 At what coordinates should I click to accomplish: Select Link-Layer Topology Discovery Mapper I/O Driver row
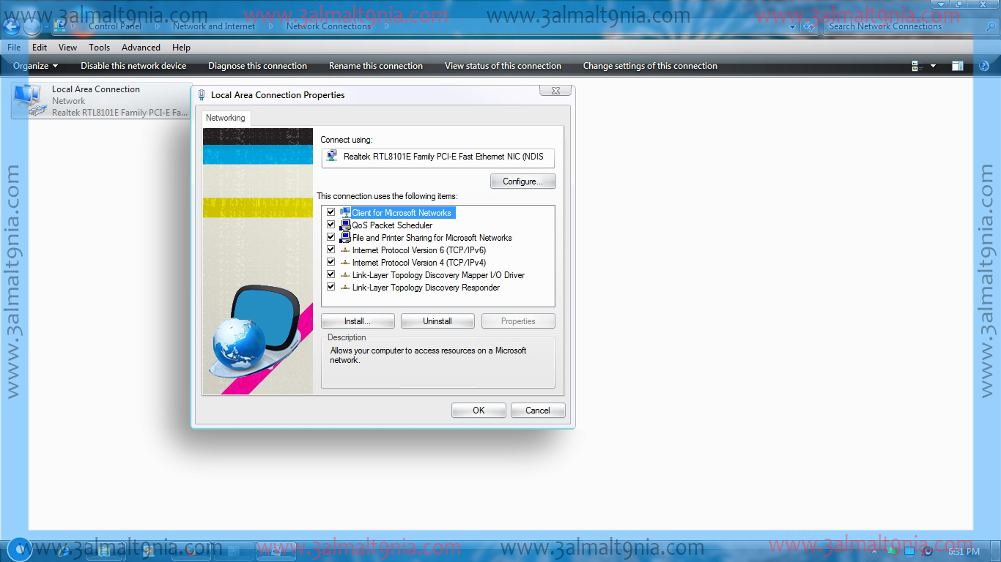pyautogui.click(x=437, y=275)
